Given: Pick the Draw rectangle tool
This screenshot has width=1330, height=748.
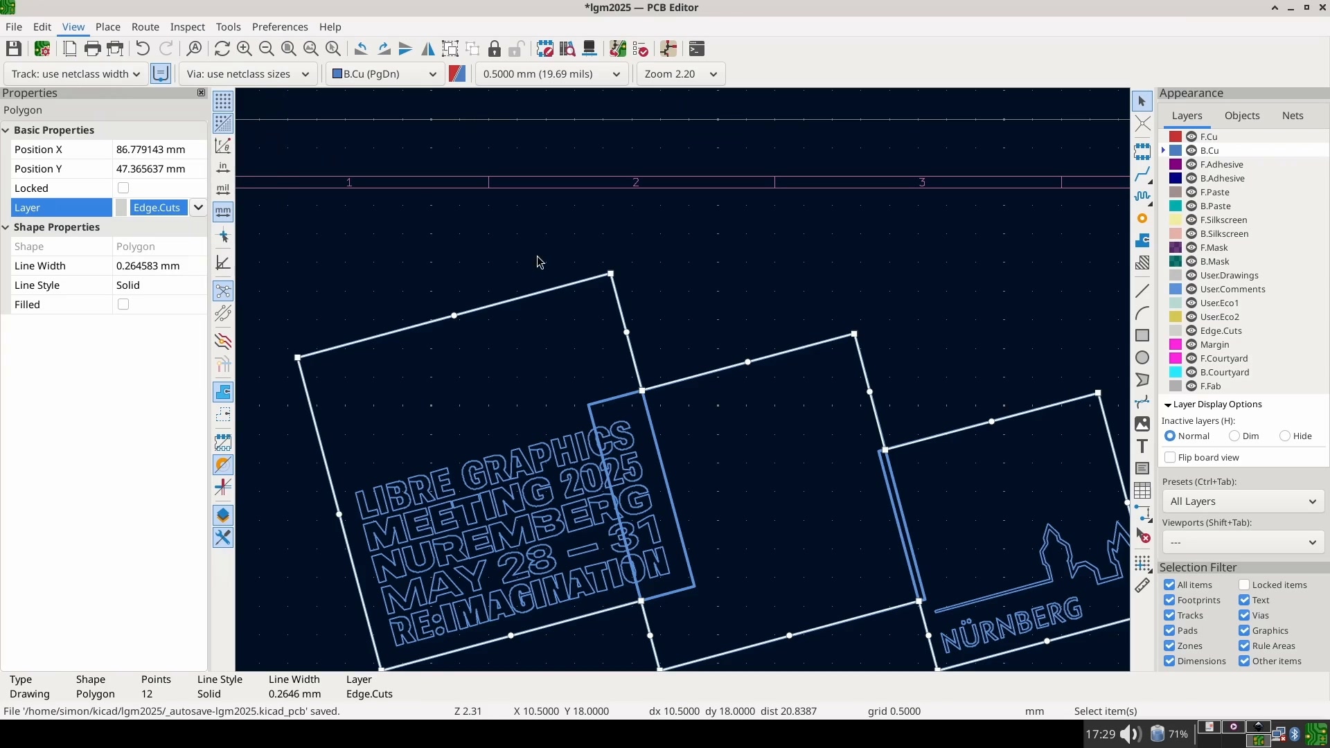Looking at the screenshot, I should pyautogui.click(x=1142, y=335).
